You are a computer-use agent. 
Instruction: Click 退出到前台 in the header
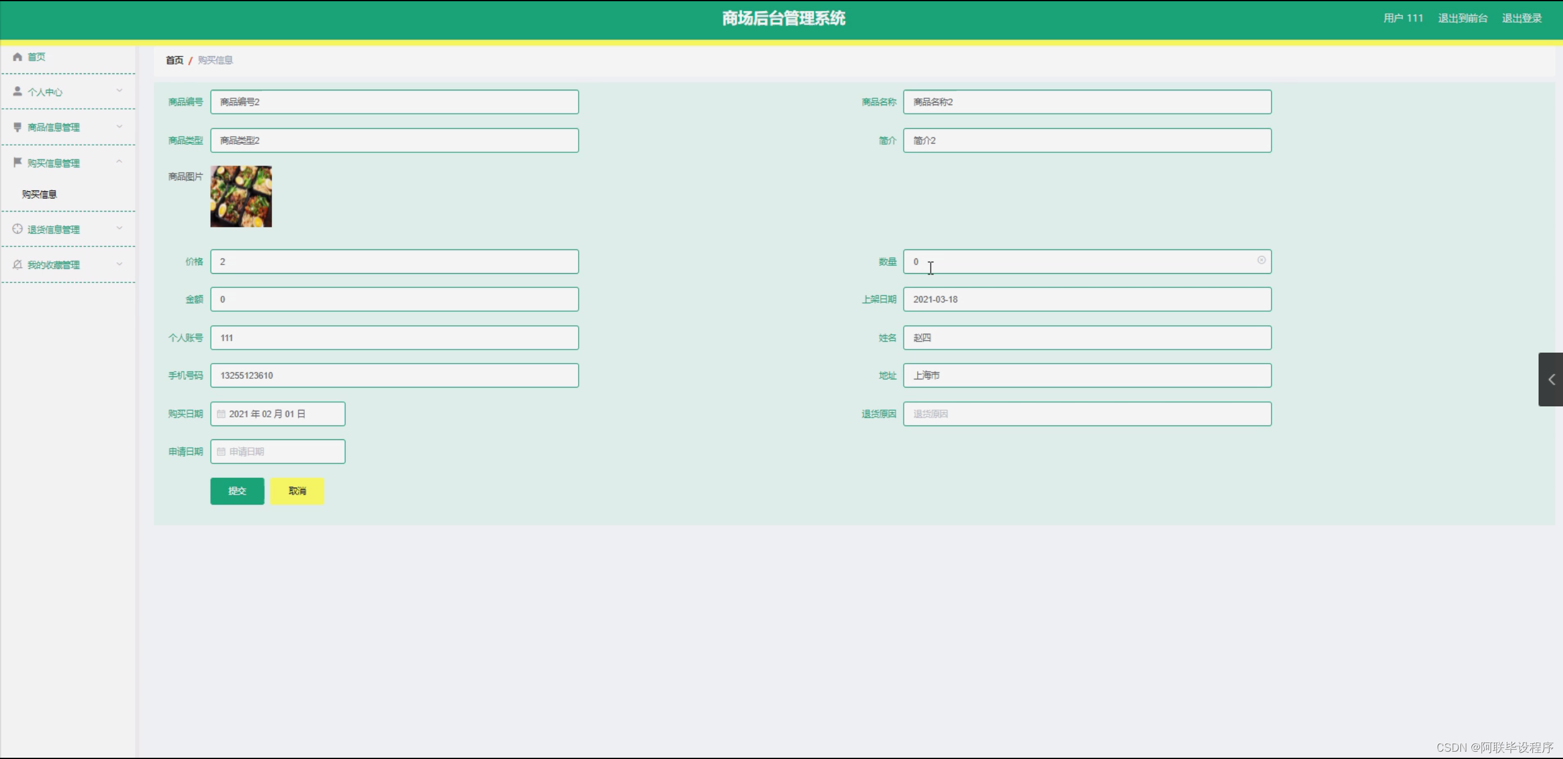coord(1462,18)
